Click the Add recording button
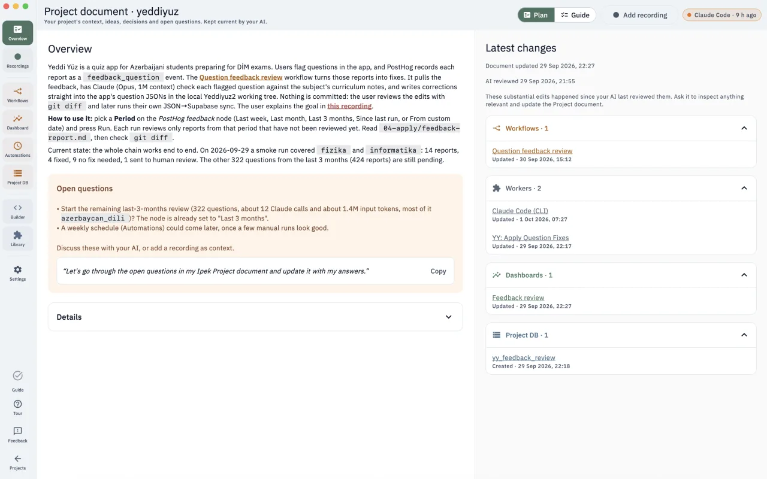 (639, 15)
